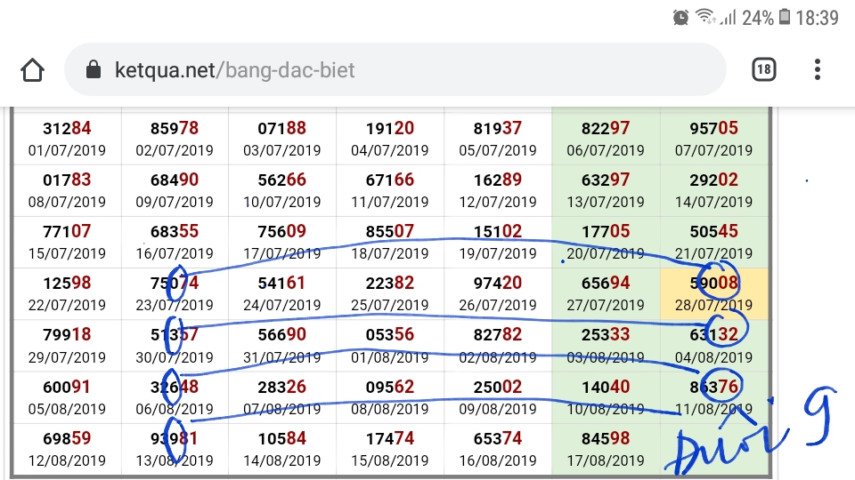The image size is (855, 480).
Task: Click result 56266 dated 10/07/2019
Action: tap(282, 189)
